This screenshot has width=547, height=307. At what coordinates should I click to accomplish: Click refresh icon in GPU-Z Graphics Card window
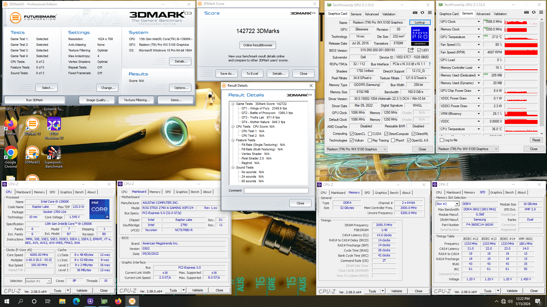pyautogui.click(x=422, y=13)
